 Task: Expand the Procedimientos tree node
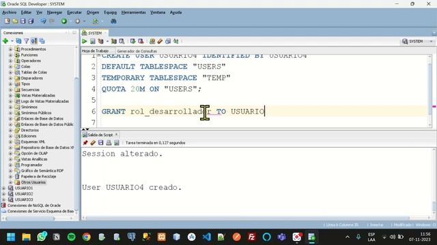[x=10, y=49]
